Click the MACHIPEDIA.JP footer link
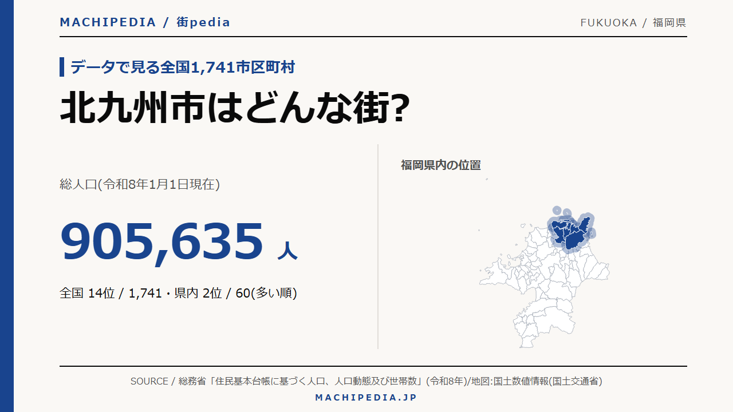 (366, 397)
